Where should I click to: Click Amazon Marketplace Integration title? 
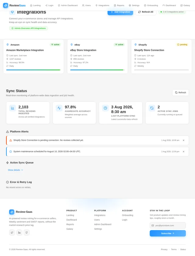click(x=25, y=50)
